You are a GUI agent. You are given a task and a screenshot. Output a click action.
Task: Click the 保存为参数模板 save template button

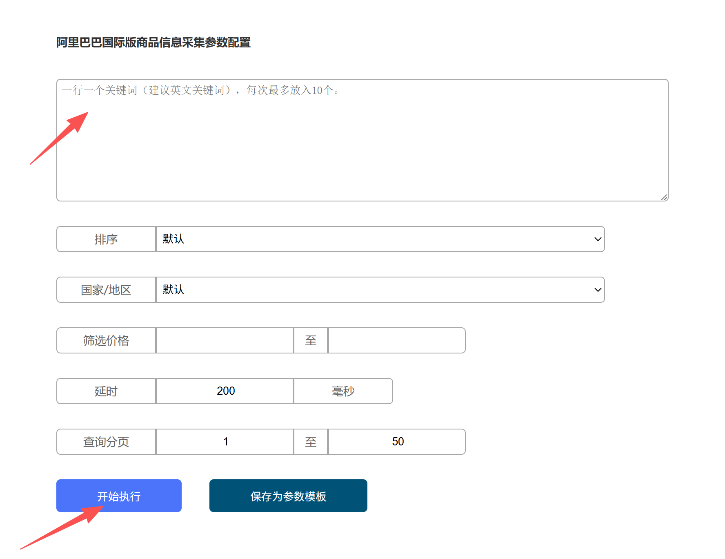pos(288,496)
